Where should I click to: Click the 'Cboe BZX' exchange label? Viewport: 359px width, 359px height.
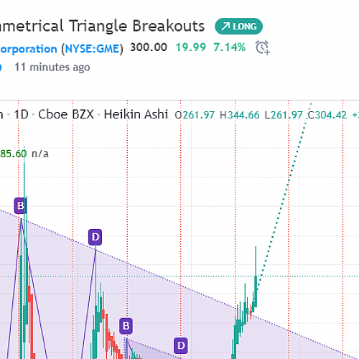click(x=66, y=114)
